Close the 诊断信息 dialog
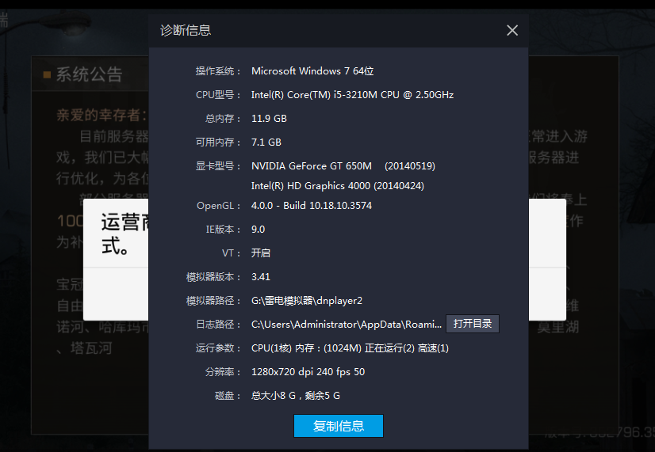This screenshot has height=452, width=655. tap(512, 30)
